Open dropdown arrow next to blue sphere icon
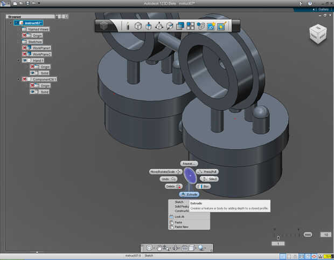The image size is (334, 260). tap(205, 248)
